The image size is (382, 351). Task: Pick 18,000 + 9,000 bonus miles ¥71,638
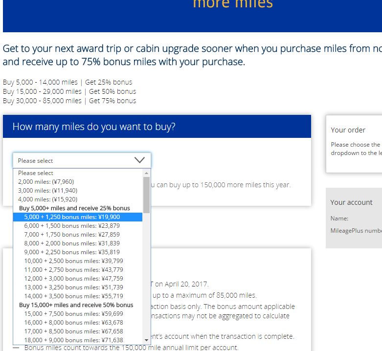(x=78, y=340)
